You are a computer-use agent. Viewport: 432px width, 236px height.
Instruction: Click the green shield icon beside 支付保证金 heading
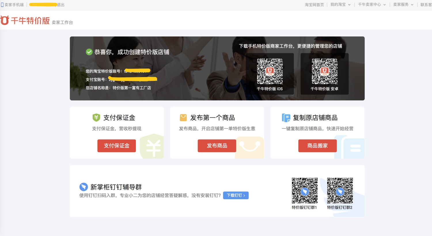[x=96, y=118]
